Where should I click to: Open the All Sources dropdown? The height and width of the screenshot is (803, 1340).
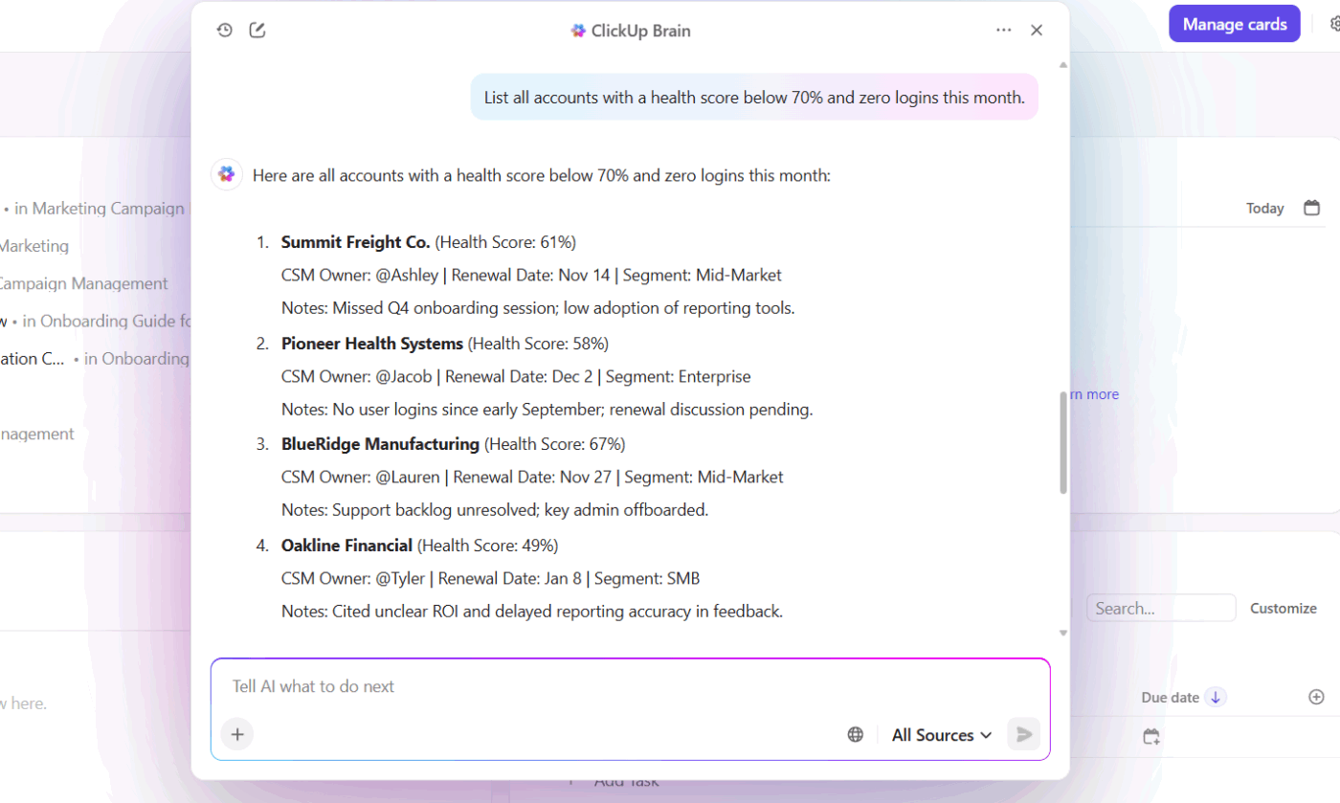[x=942, y=734]
